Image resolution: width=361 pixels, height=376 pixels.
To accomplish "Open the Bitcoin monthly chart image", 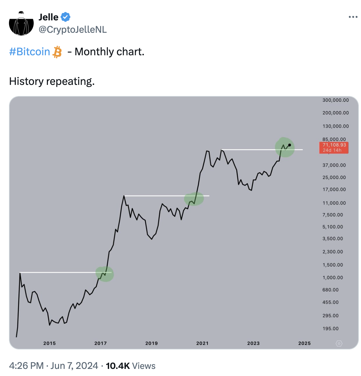I will click(x=184, y=223).
